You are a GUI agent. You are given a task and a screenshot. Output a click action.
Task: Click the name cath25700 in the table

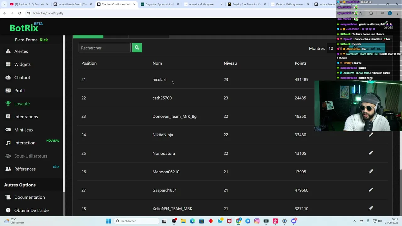162,98
